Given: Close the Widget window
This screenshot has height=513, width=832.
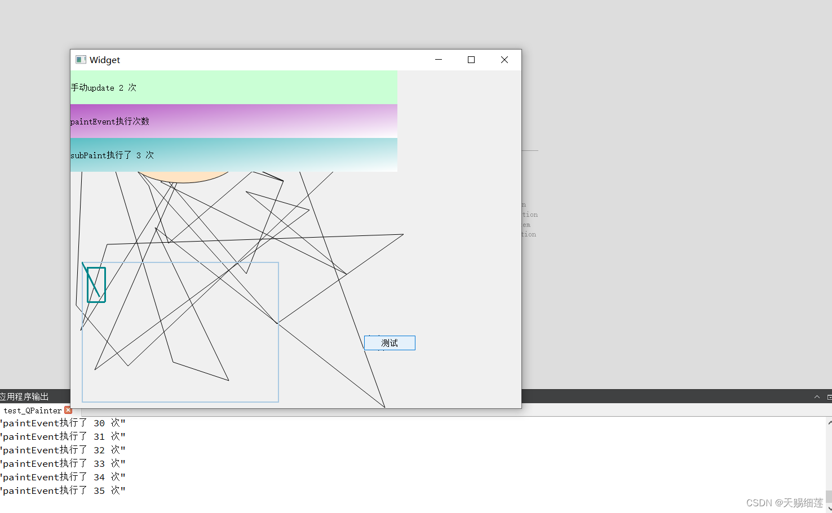Looking at the screenshot, I should [504, 60].
